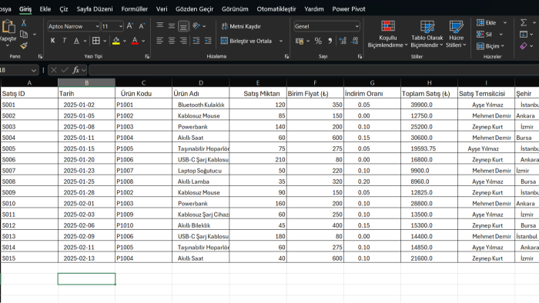Open Koşullu Biçimlendirme dropdown
The height and width of the screenshot is (303, 539).
click(x=387, y=34)
